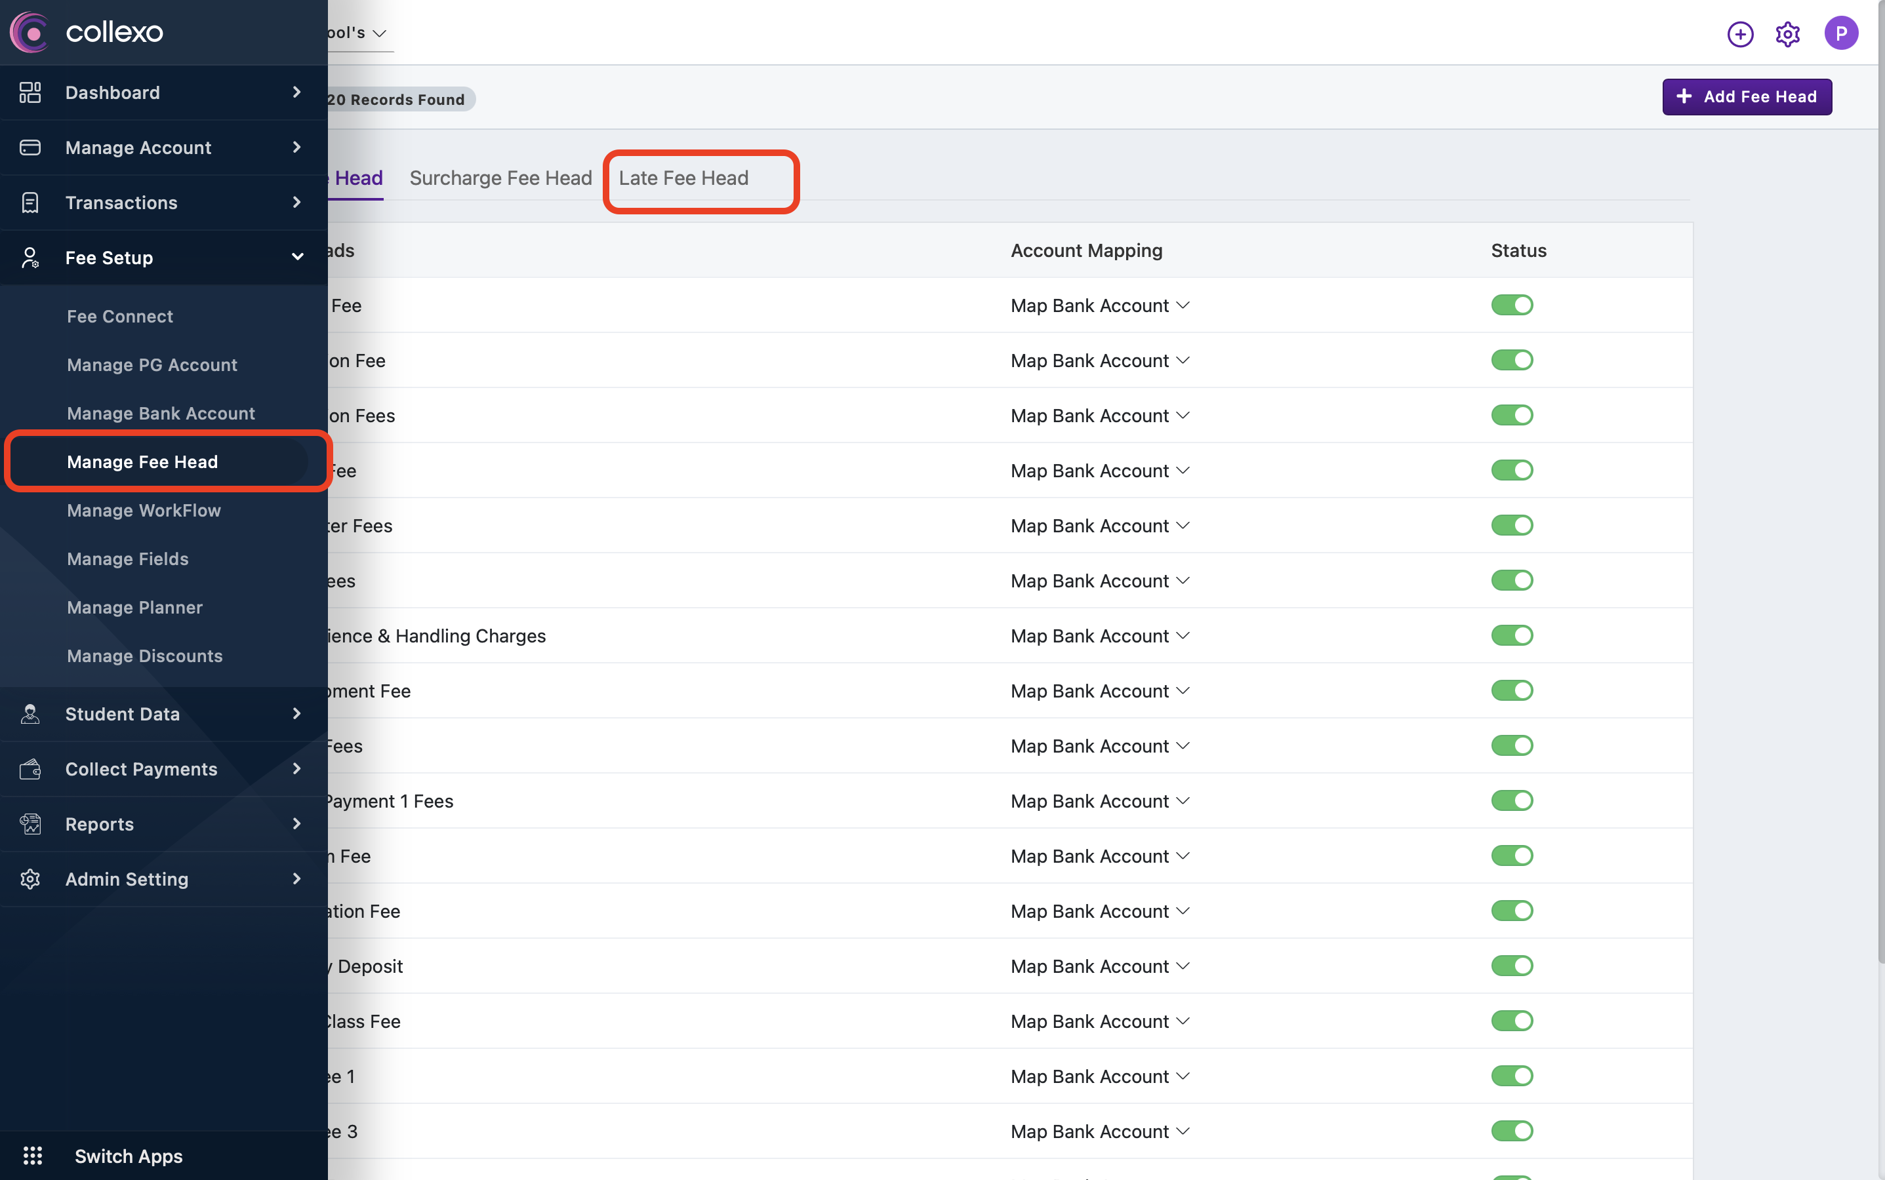Click the Collect Payments wallet icon

coord(30,769)
